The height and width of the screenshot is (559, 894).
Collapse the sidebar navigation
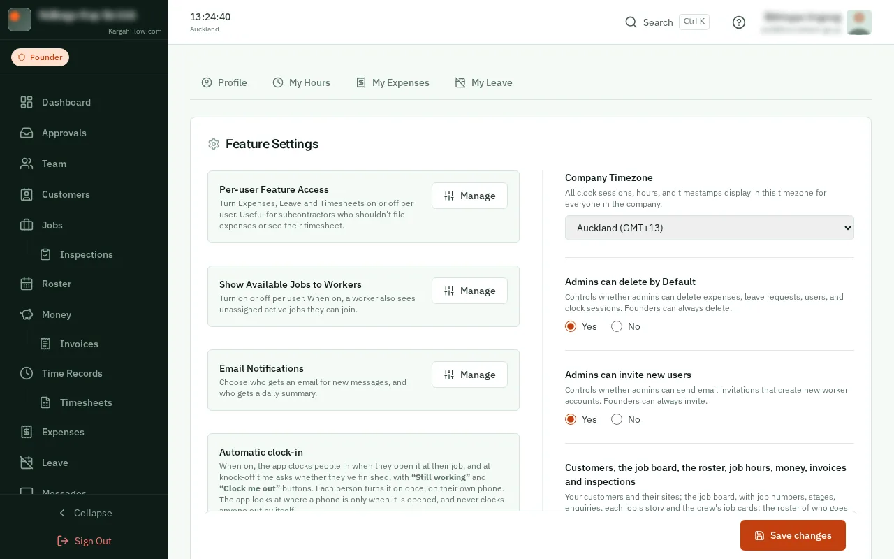(x=84, y=513)
